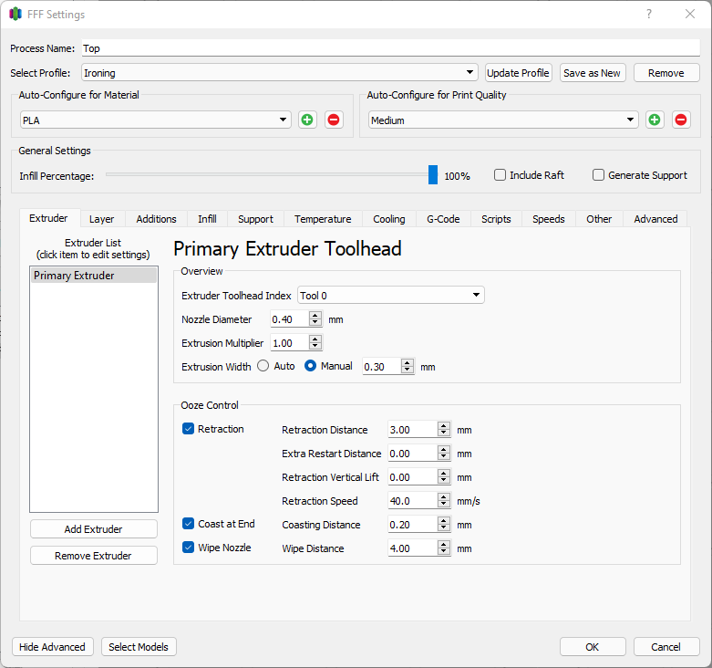Viewport: 712px width, 668px height.
Task: Increase Retraction Vertical Lift value
Action: click(x=444, y=473)
